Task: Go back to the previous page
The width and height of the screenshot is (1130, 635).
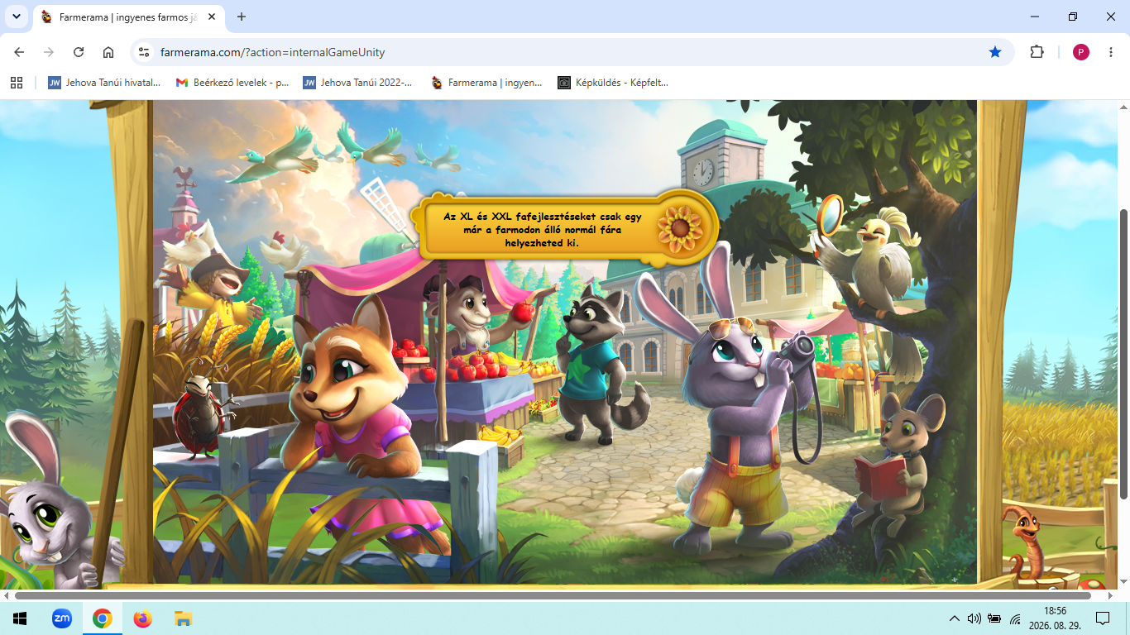Action: [20, 52]
